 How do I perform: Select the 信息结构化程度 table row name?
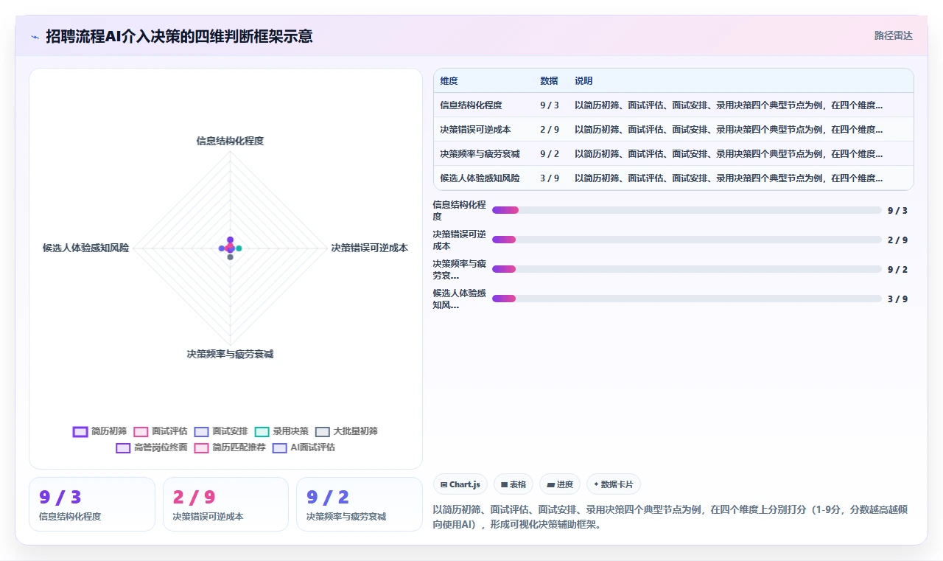pyautogui.click(x=471, y=105)
